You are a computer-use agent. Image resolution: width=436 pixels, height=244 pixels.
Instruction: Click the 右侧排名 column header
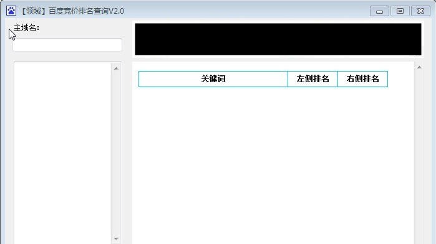point(362,79)
